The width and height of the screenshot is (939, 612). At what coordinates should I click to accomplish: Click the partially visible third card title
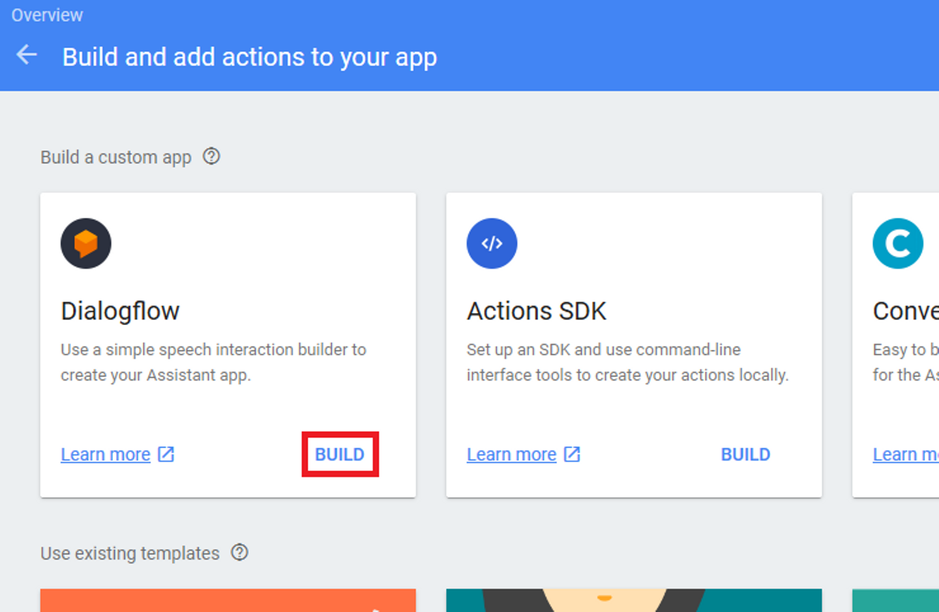click(905, 311)
